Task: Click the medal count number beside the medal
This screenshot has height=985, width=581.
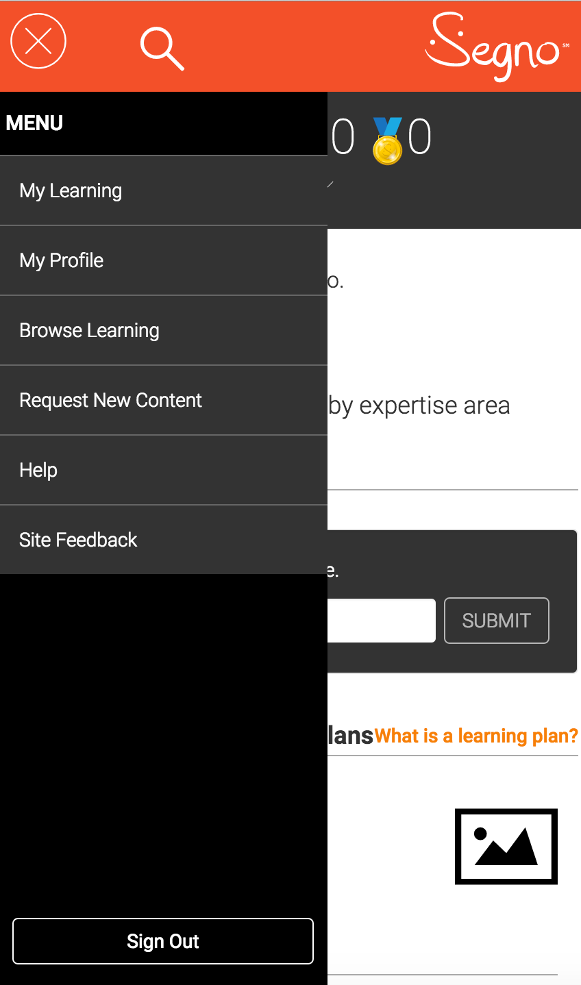Action: (420, 136)
